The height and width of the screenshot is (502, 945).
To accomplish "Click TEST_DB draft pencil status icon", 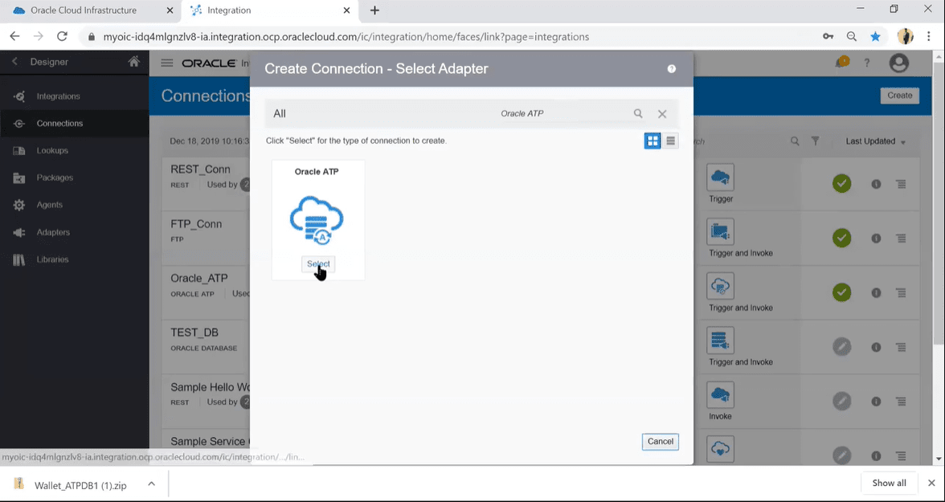I will (842, 347).
